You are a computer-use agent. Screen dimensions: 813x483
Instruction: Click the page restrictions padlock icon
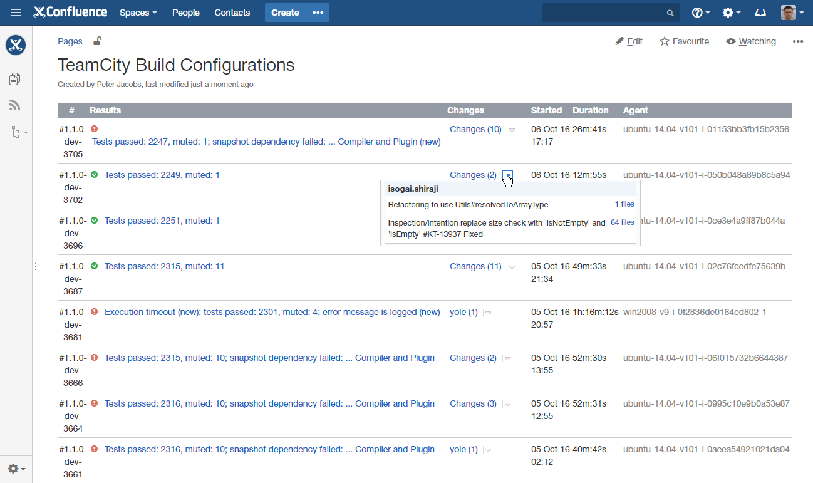tap(97, 41)
